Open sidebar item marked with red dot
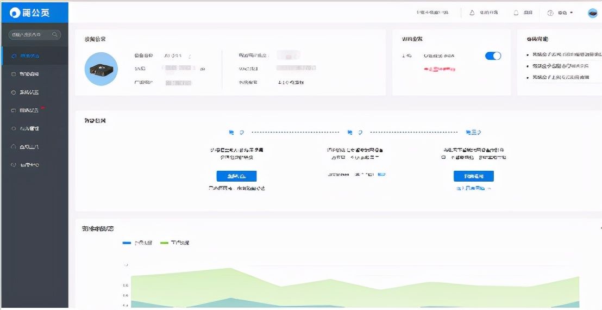 [x=29, y=110]
